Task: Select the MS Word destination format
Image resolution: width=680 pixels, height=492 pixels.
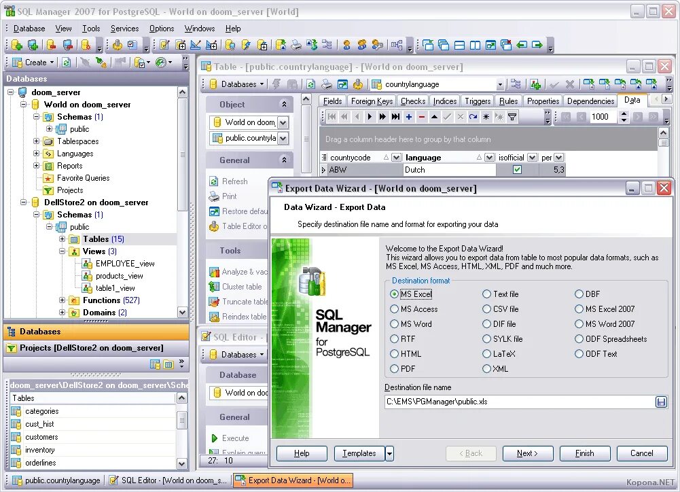Action: (411, 323)
